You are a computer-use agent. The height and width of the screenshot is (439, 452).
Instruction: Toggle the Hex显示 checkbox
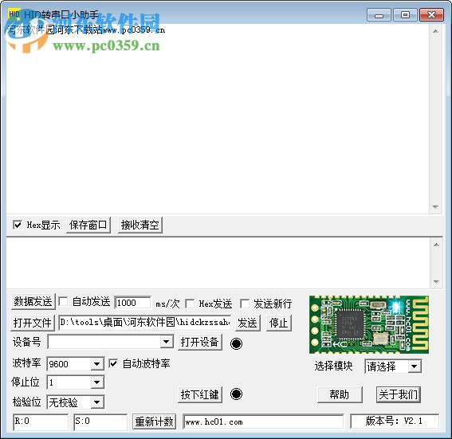[18, 225]
